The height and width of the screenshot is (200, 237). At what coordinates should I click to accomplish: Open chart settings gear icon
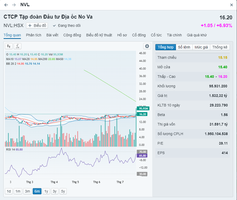[147, 46]
